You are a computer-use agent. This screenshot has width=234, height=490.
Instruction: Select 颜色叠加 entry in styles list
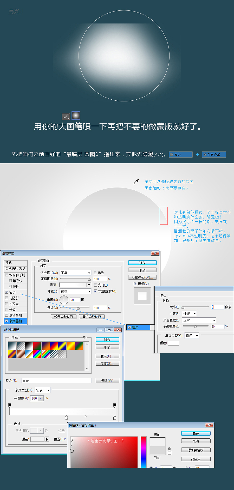[x=16, y=315]
